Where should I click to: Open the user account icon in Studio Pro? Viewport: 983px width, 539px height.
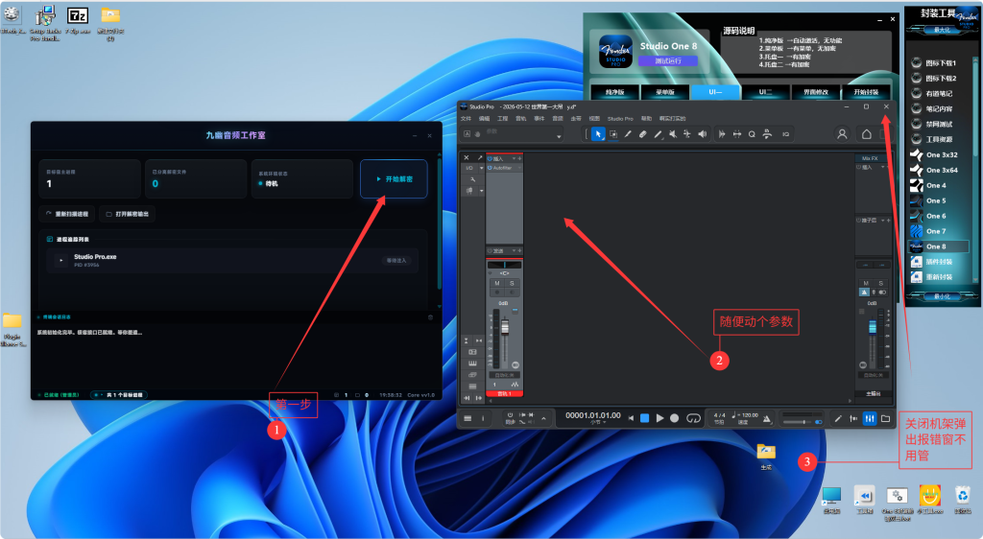tap(842, 134)
